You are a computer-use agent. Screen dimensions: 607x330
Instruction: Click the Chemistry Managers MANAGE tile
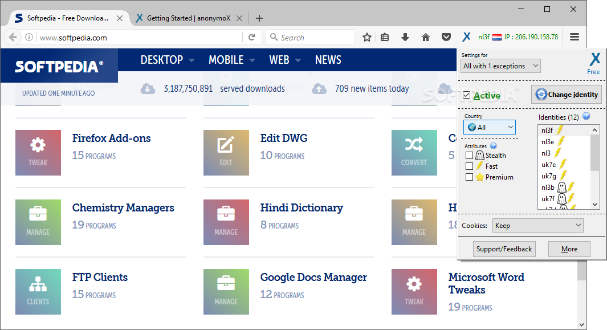(x=38, y=222)
